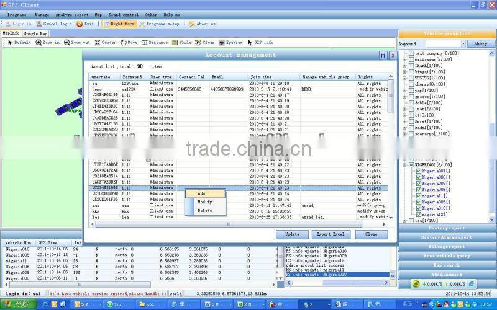
Task: Activate the Distance measuring tool
Action: point(155,43)
